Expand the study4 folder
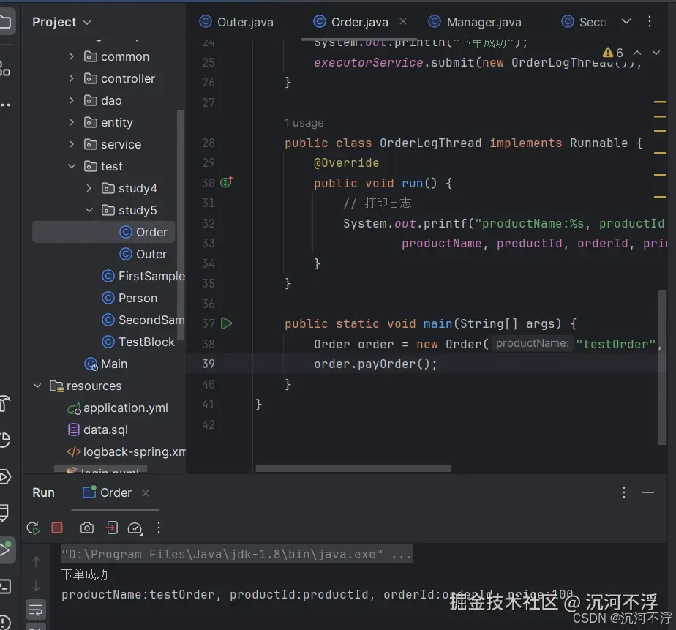This screenshot has height=630, width=676. click(x=89, y=189)
